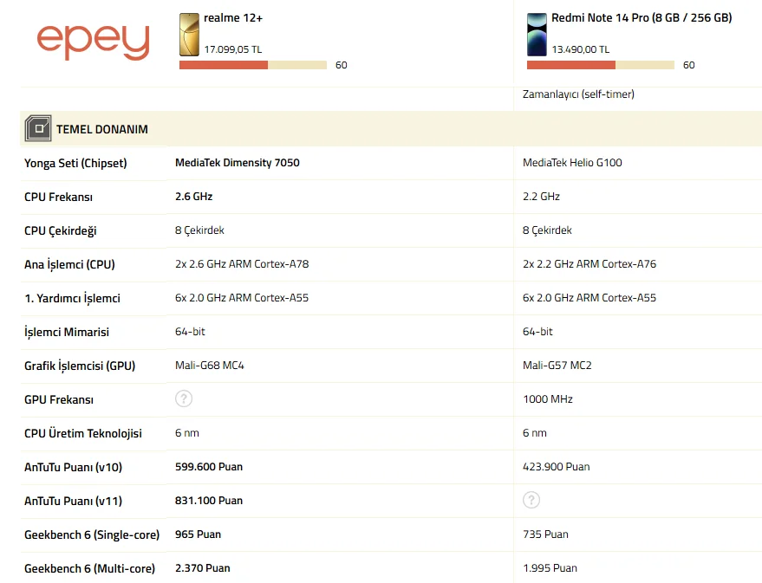The width and height of the screenshot is (762, 583).
Task: Click the AnTuTu Puanı (v11) label
Action: 73,501
